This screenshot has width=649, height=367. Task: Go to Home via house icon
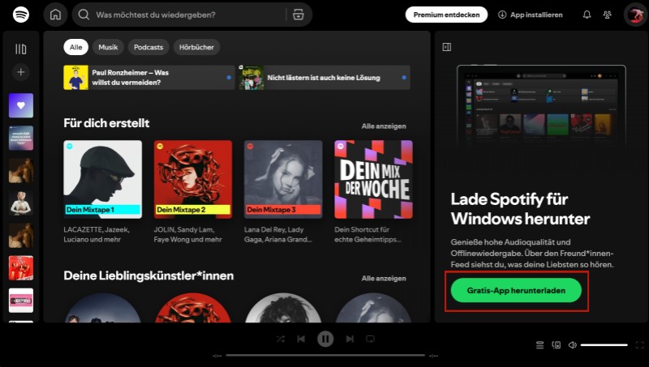[55, 15]
